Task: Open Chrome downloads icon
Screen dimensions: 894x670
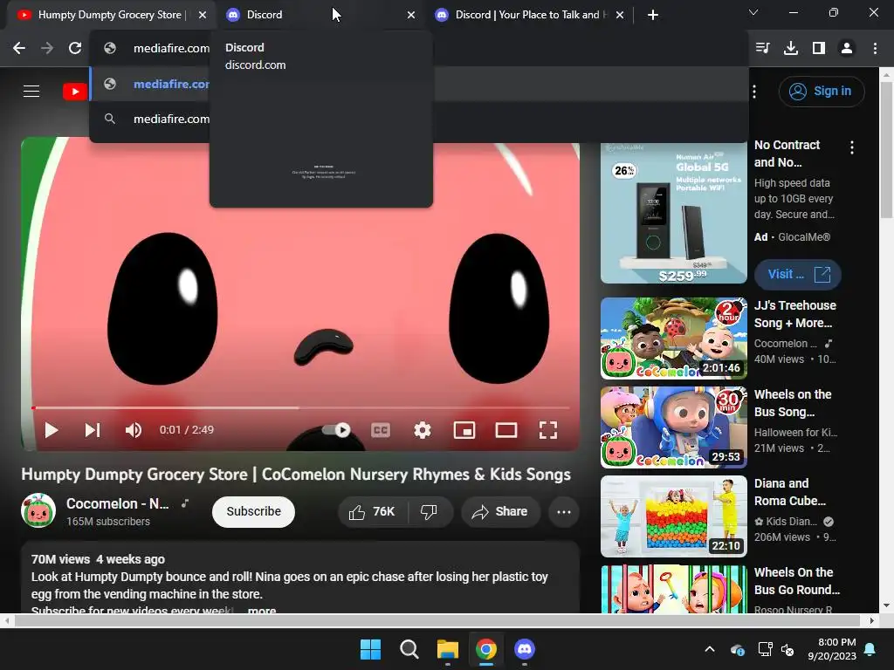Action: point(791,49)
